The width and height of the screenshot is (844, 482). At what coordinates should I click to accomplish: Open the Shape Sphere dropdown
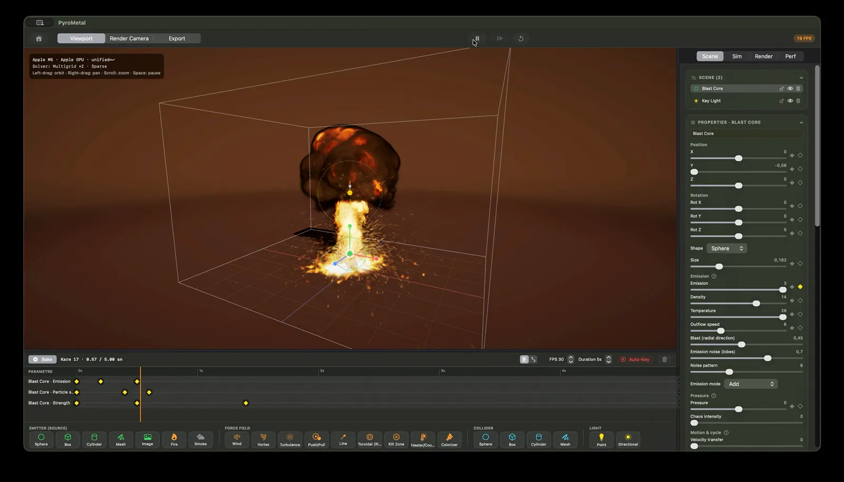[726, 248]
